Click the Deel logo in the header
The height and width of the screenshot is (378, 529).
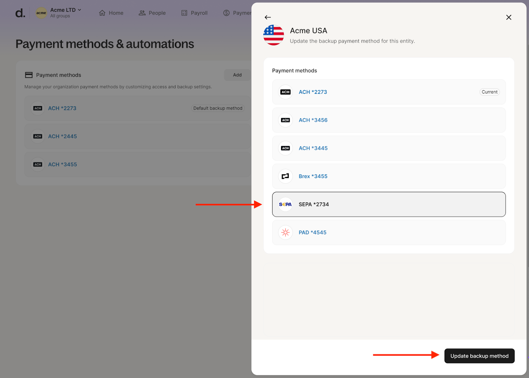20,13
